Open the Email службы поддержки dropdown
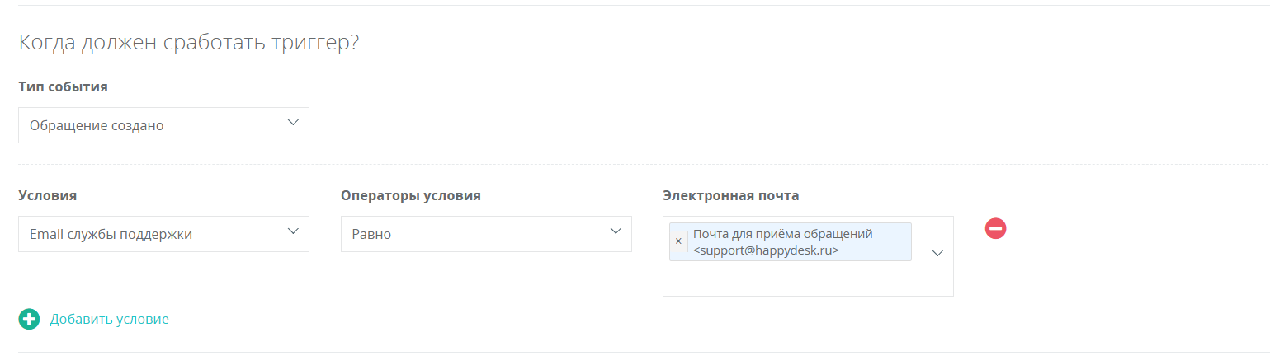This screenshot has height=360, width=1270. point(163,234)
